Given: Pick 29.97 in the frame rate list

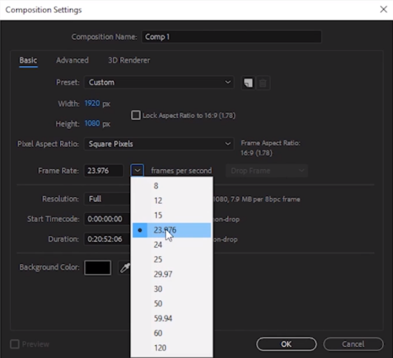Looking at the screenshot, I should (172, 274).
